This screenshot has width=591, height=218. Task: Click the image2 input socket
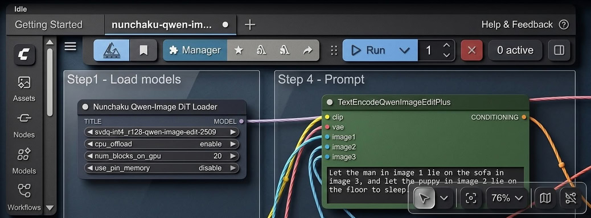pos(327,147)
